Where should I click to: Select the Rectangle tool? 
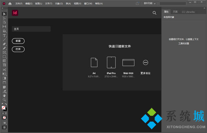[4, 57]
